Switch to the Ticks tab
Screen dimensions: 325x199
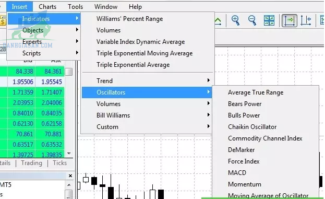click(59, 163)
